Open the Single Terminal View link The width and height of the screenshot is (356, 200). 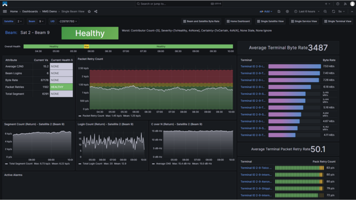(338, 21)
